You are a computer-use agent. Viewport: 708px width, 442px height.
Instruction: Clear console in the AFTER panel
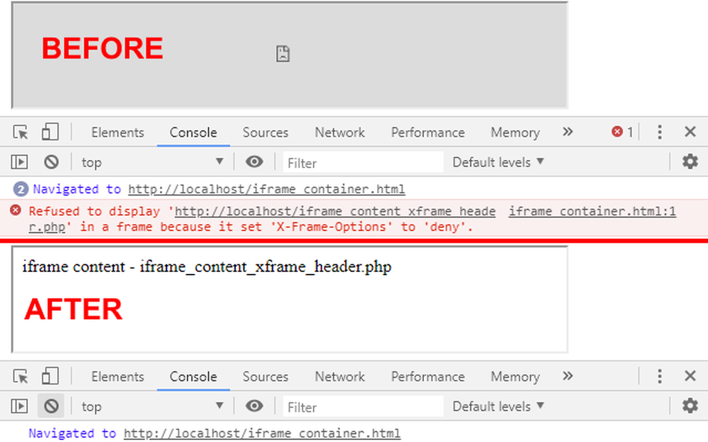[x=52, y=406]
